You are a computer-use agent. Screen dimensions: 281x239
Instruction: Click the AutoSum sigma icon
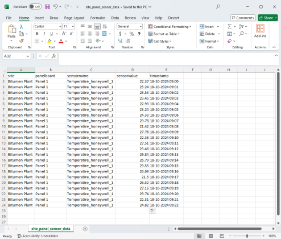229,27
